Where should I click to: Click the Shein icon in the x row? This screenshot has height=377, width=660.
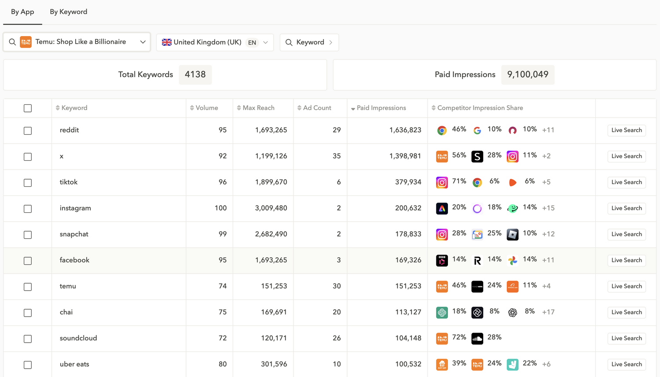[x=477, y=156]
